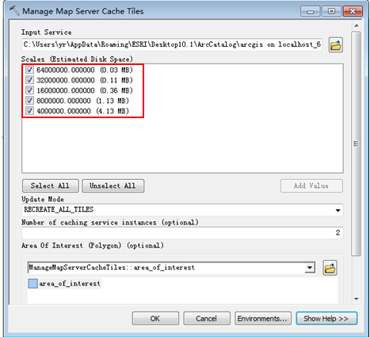370x337 pixels.
Task: Click the hammer tool icon in title bar
Action: coord(14,11)
